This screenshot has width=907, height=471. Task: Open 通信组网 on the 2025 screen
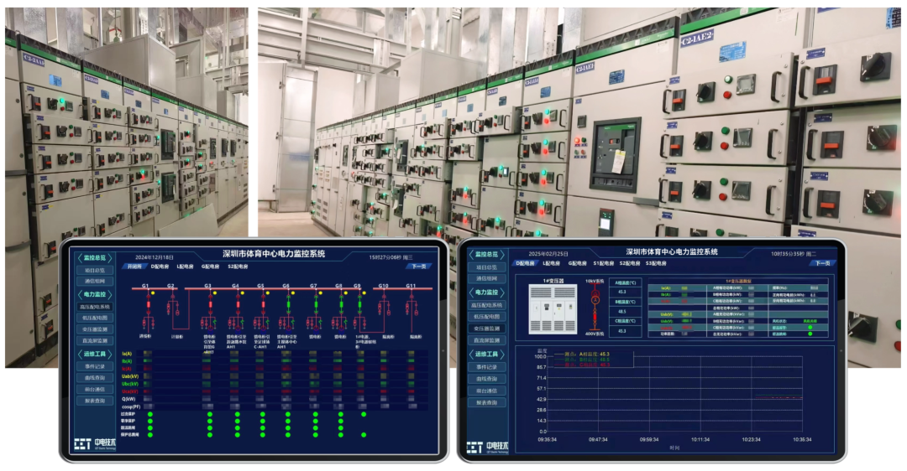tap(486, 278)
